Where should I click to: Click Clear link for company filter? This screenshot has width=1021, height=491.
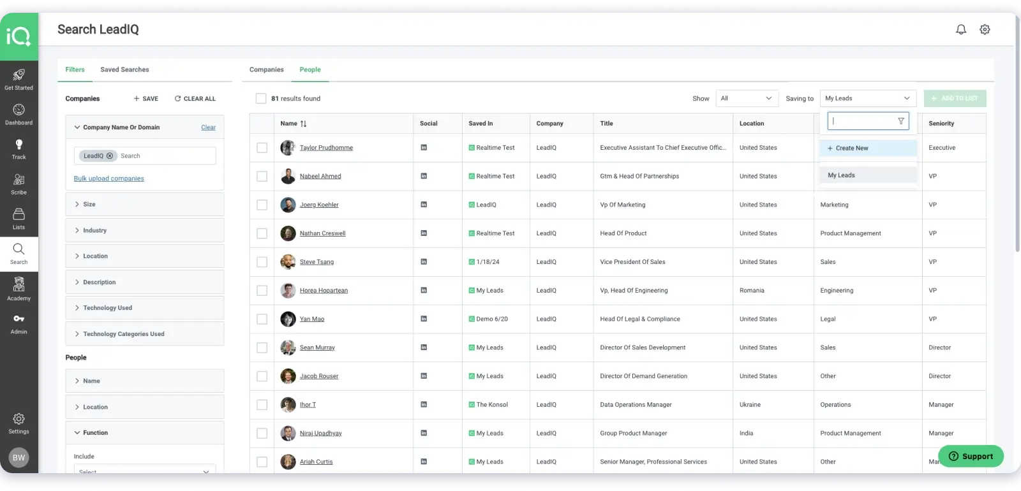pyautogui.click(x=209, y=128)
